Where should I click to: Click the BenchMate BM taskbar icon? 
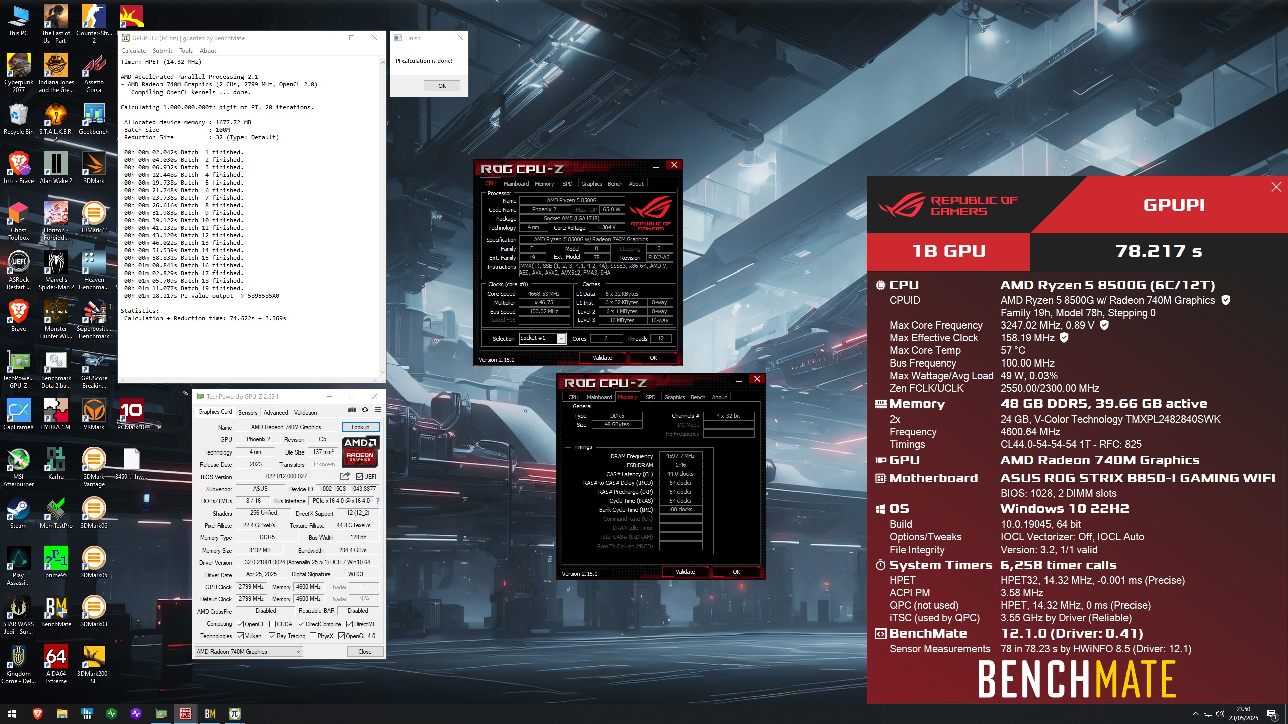tap(210, 714)
